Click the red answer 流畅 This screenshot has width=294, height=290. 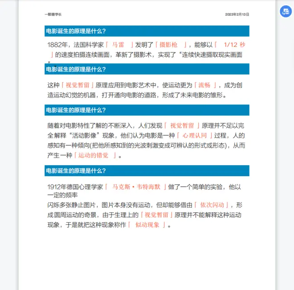click(x=204, y=85)
